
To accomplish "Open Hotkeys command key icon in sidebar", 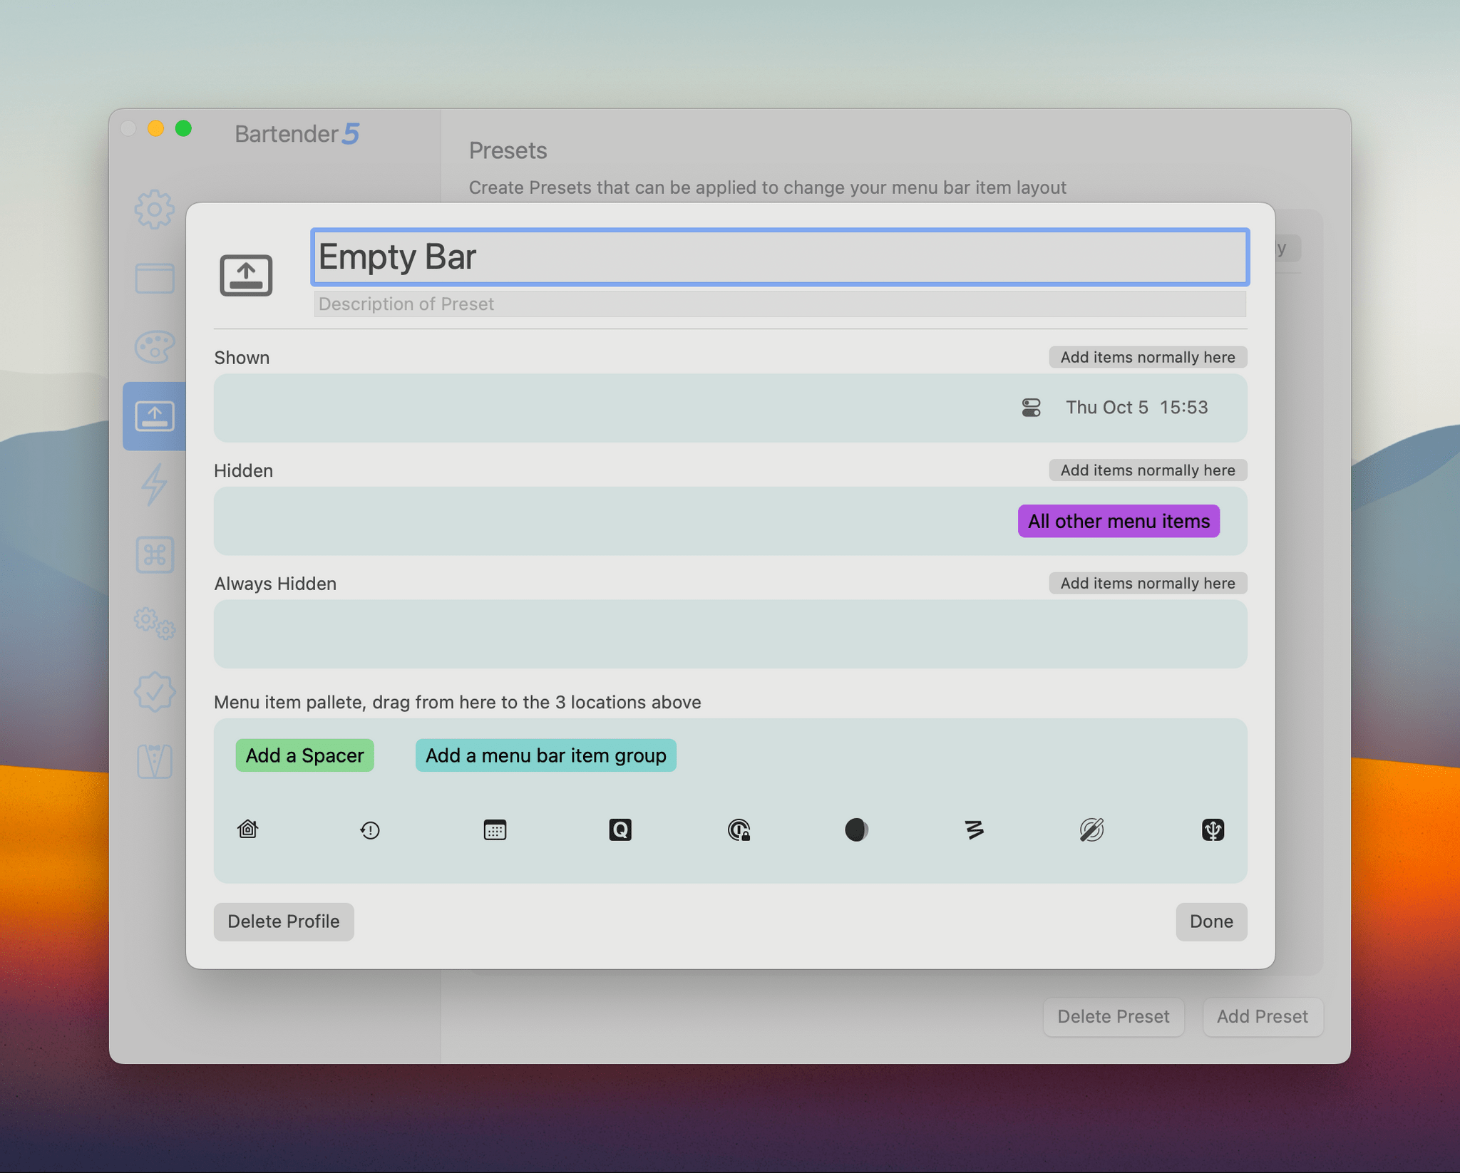I will 155,554.
